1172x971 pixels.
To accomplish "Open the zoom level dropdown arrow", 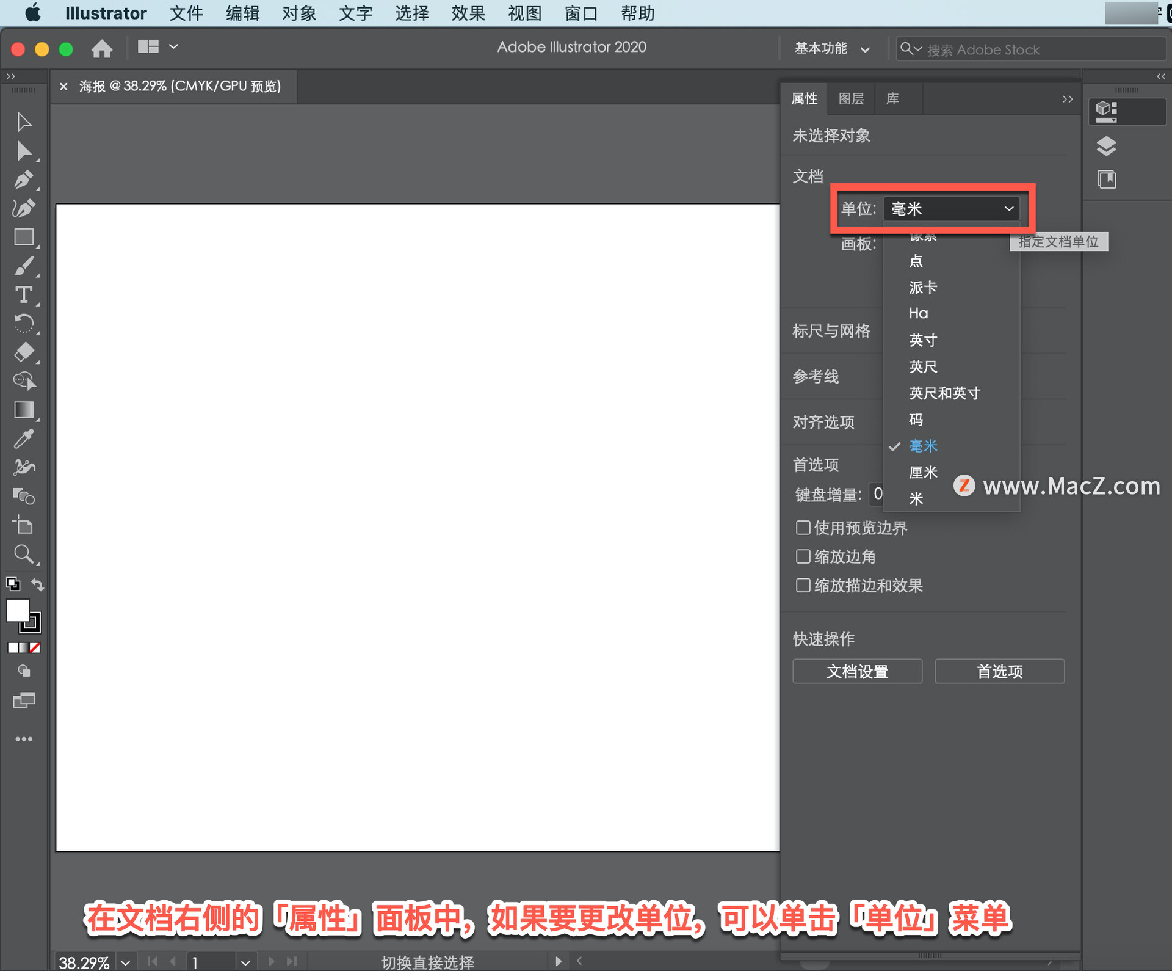I will coord(126,962).
